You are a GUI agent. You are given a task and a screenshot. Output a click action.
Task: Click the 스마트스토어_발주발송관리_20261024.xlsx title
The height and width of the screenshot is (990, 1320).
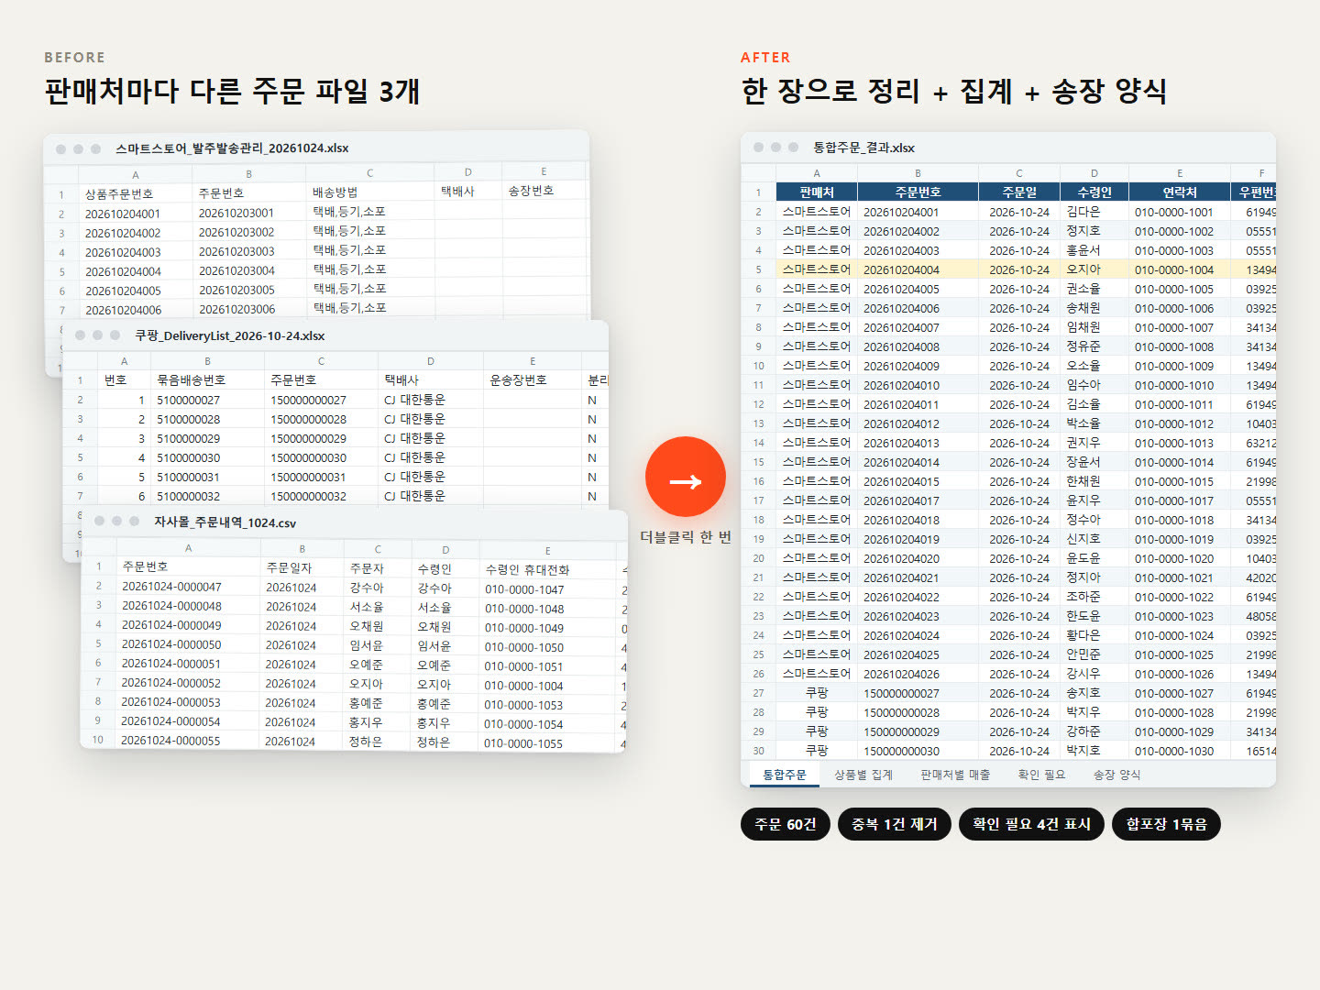click(232, 148)
